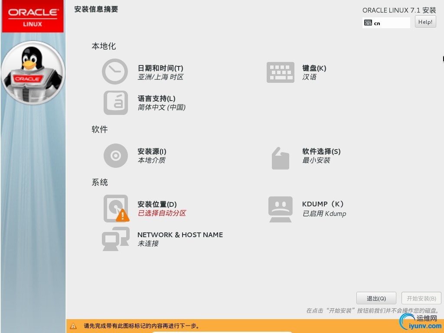Screen dimensions: 444x333
Task: Click the warning icon in the orange bar
Action: pos(73,326)
